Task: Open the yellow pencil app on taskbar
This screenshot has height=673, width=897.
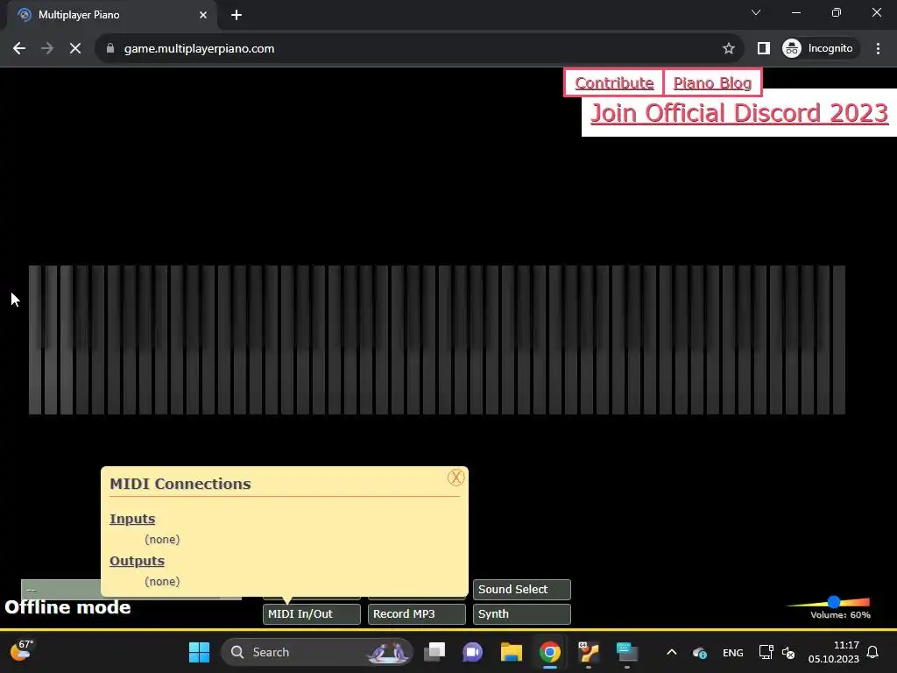Action: (588, 652)
